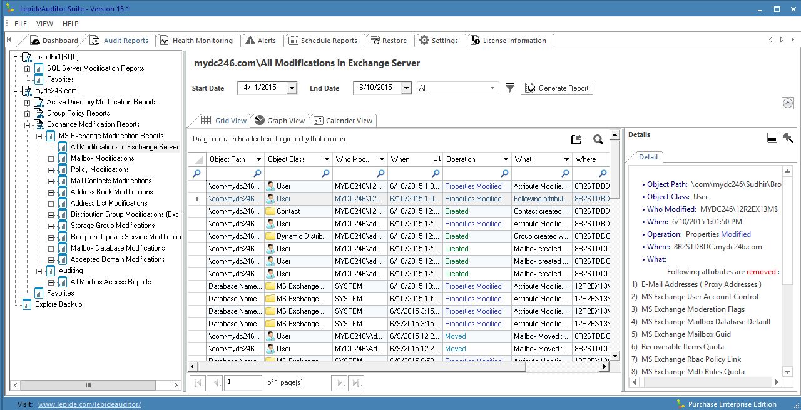The width and height of the screenshot is (801, 410).
Task: Open Object Class column dropdown
Action: (326, 159)
